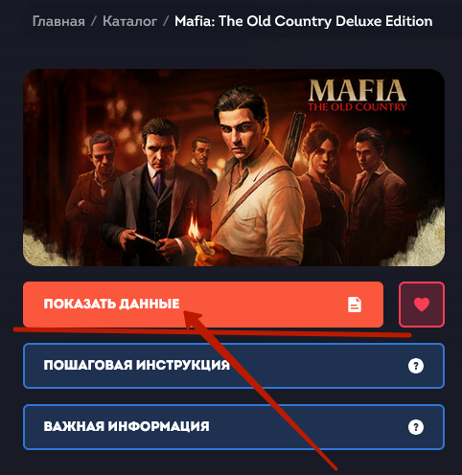Click the lit match flame in the banner
Viewport: 462px width, 475px height.
coord(195,227)
